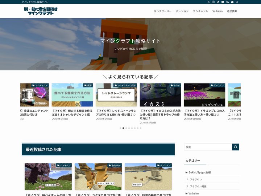Screen dimensions: 261x196
Task: Click the その他 category tag on イカスミ card
Action: tap(175, 85)
